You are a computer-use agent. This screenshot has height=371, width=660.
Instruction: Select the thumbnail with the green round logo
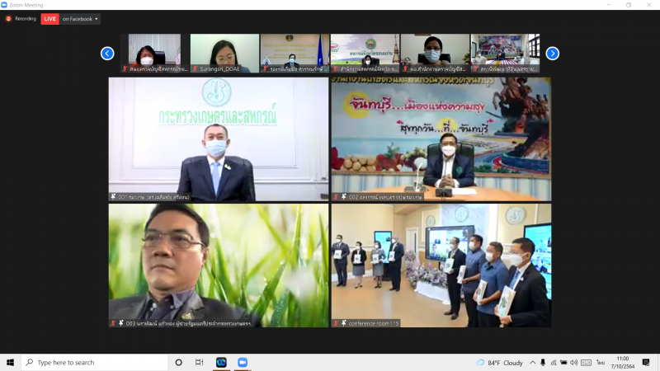click(365, 53)
